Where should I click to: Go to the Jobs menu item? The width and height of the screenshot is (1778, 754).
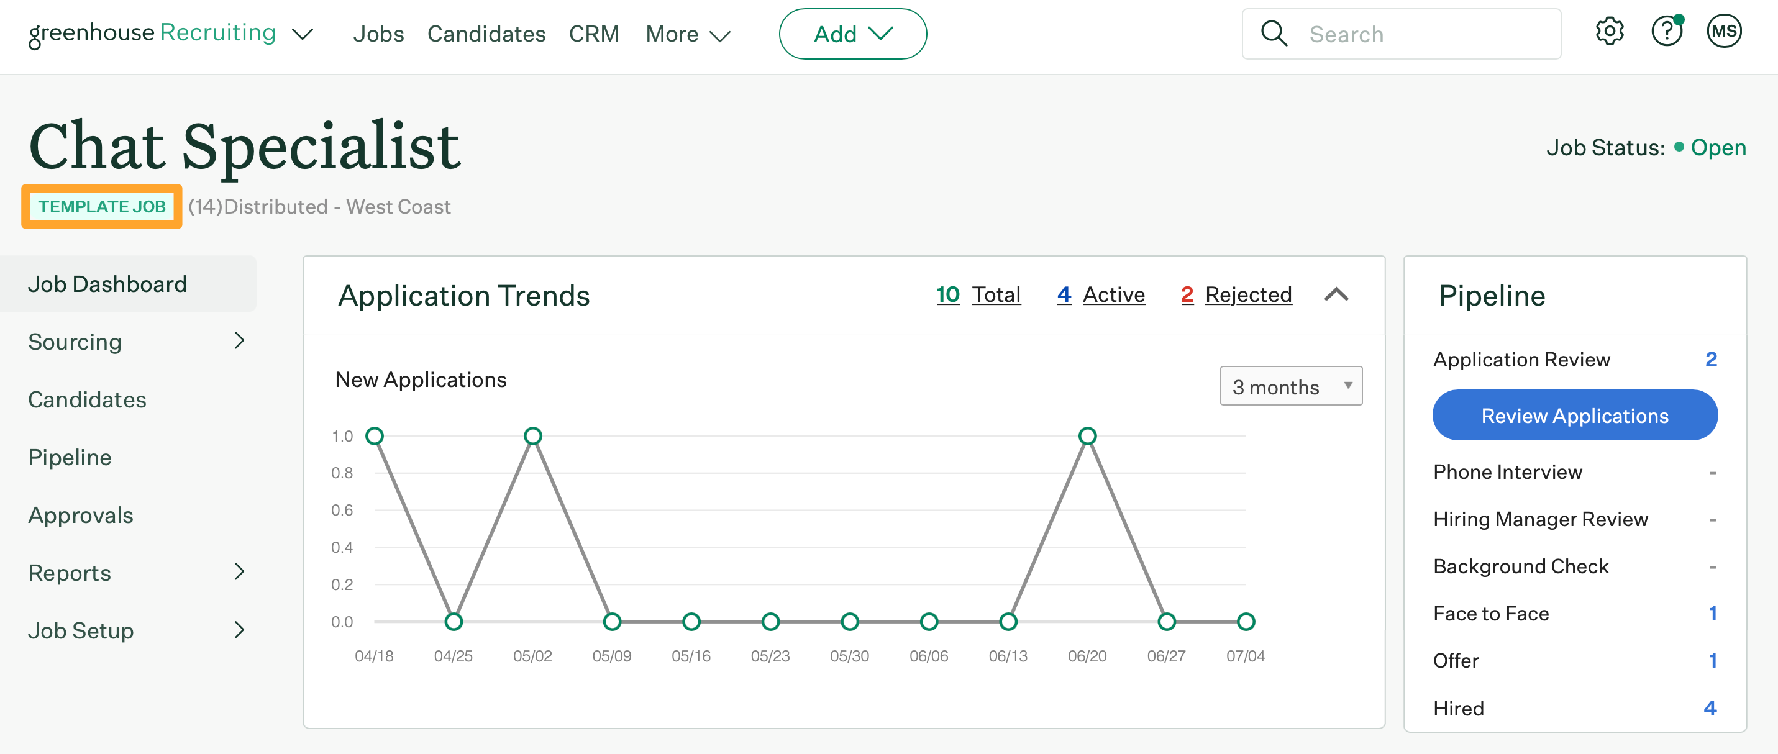(378, 34)
